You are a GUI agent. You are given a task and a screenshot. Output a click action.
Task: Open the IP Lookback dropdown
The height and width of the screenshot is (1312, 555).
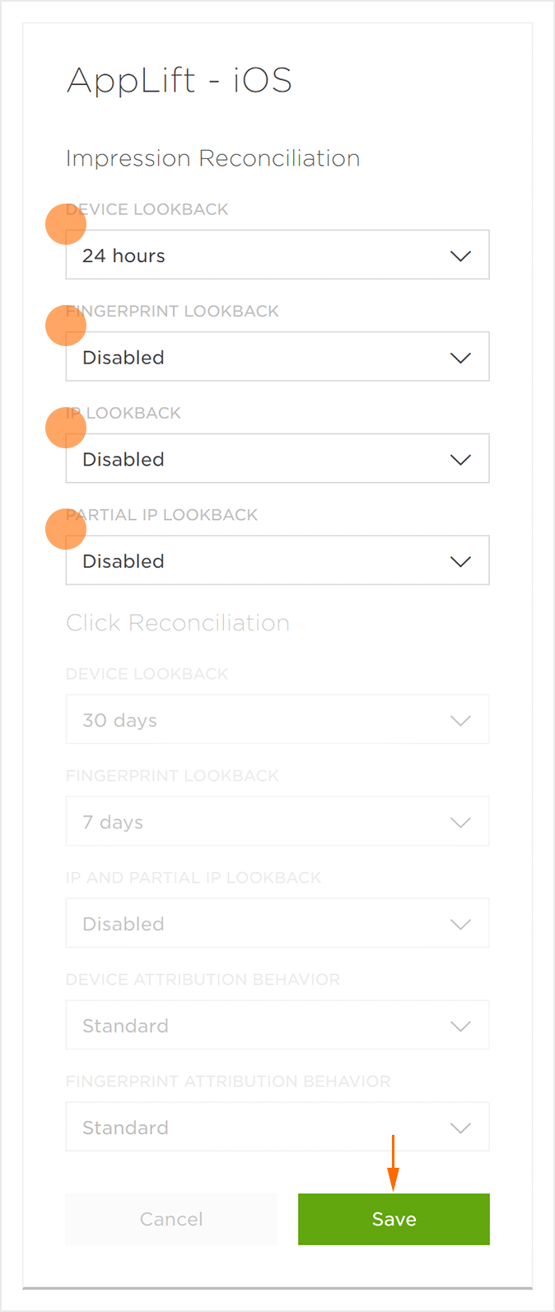[277, 459]
